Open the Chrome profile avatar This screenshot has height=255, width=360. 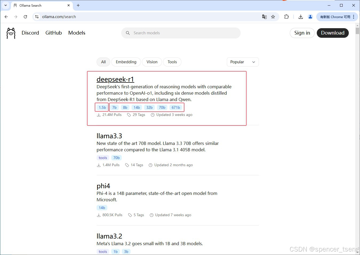click(x=310, y=17)
